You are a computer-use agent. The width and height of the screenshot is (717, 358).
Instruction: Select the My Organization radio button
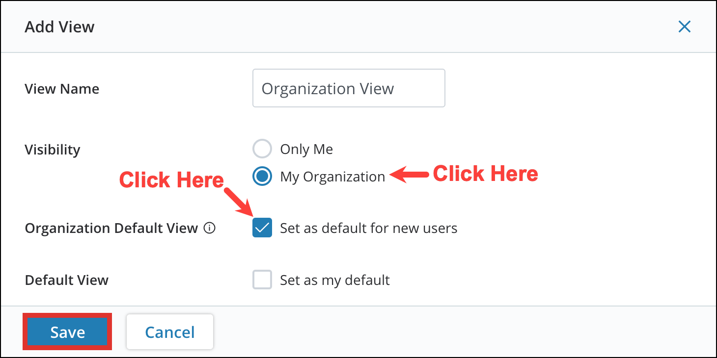(x=262, y=176)
